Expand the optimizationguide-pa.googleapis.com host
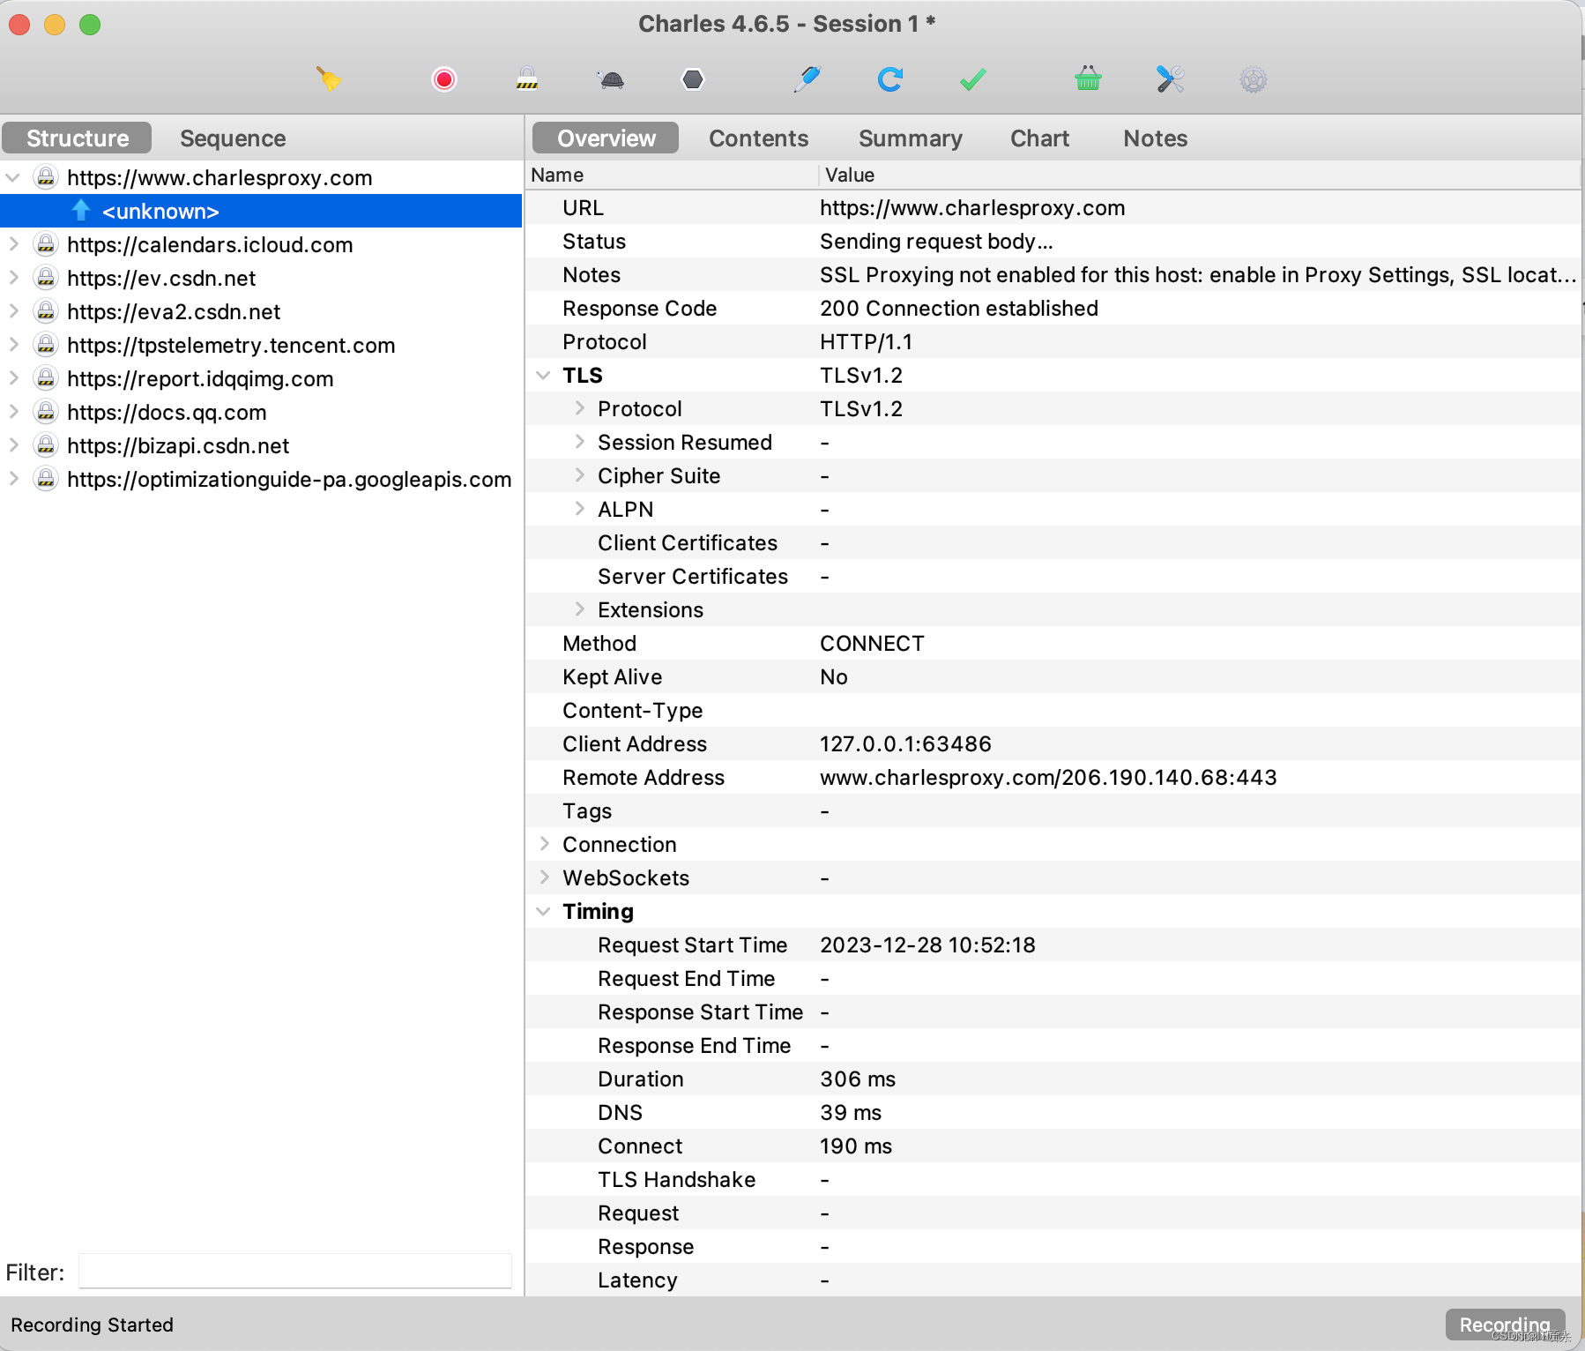The image size is (1585, 1351). click(x=13, y=479)
